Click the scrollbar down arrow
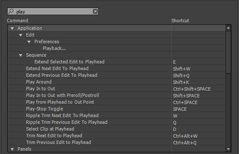This screenshot has width=239, height=154. click(228, 149)
